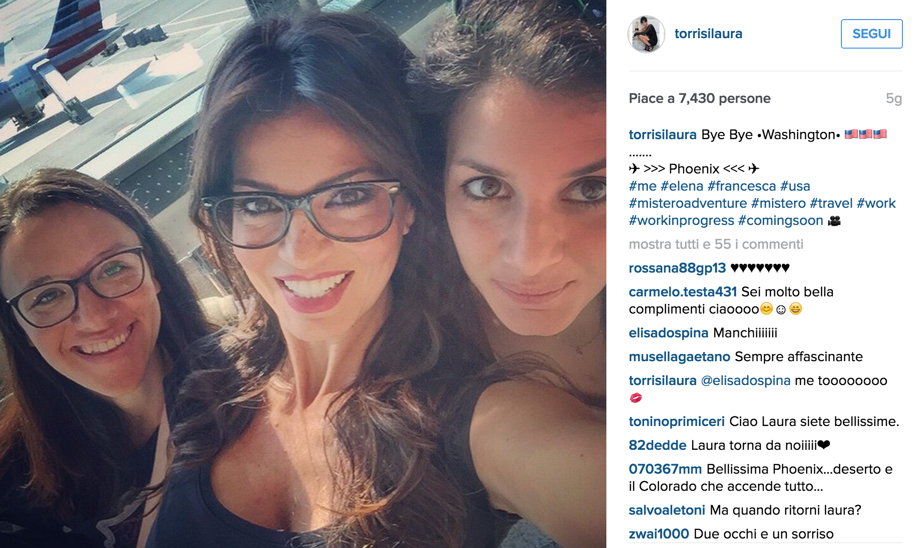Image resolution: width=921 pixels, height=548 pixels.
Task: Click the 5g post timestamp
Action: click(894, 99)
